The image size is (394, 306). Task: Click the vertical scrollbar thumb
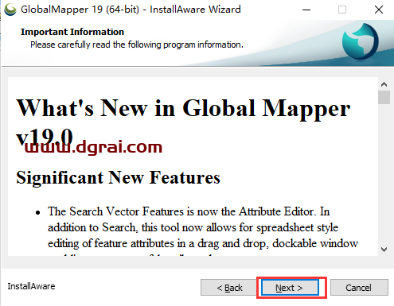click(x=384, y=97)
